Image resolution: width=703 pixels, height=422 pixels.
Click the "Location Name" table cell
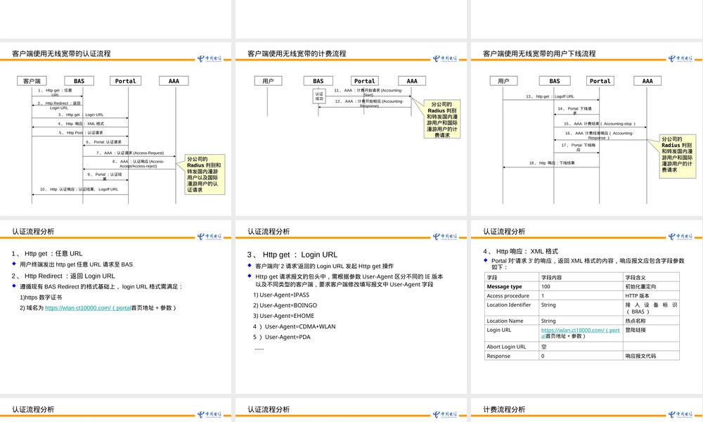512,321
